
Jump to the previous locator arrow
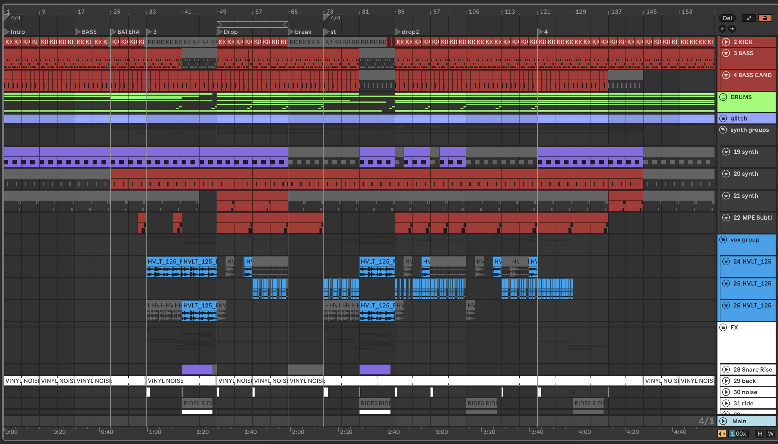[x=722, y=29]
